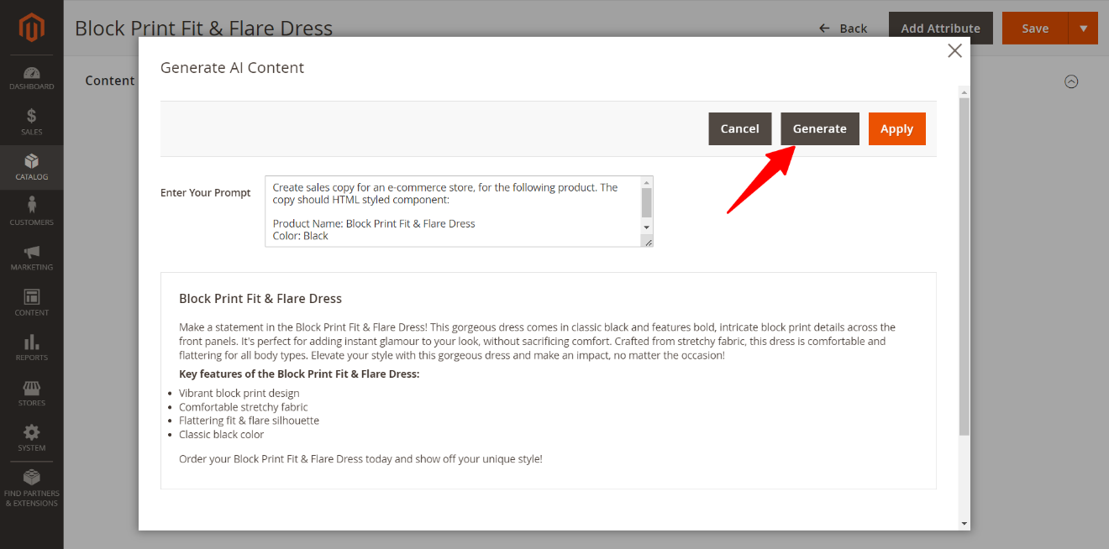Click inside the Enter Your Prompt textarea
The image size is (1109, 549).
click(454, 211)
